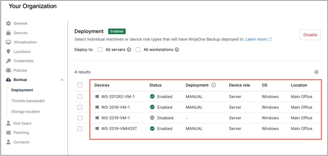The image size is (328, 156).
Task: Select the WS-2019-VM-1 row checkbox
Action: click(80, 118)
